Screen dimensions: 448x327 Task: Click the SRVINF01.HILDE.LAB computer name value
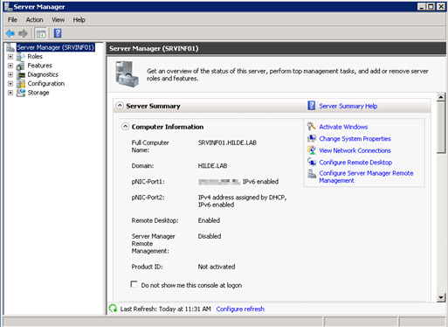click(227, 143)
